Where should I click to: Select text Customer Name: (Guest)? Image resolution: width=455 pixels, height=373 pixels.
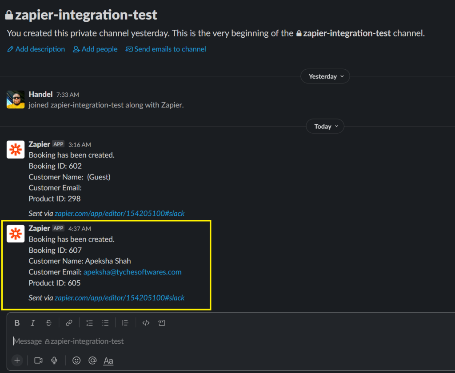pos(70,177)
